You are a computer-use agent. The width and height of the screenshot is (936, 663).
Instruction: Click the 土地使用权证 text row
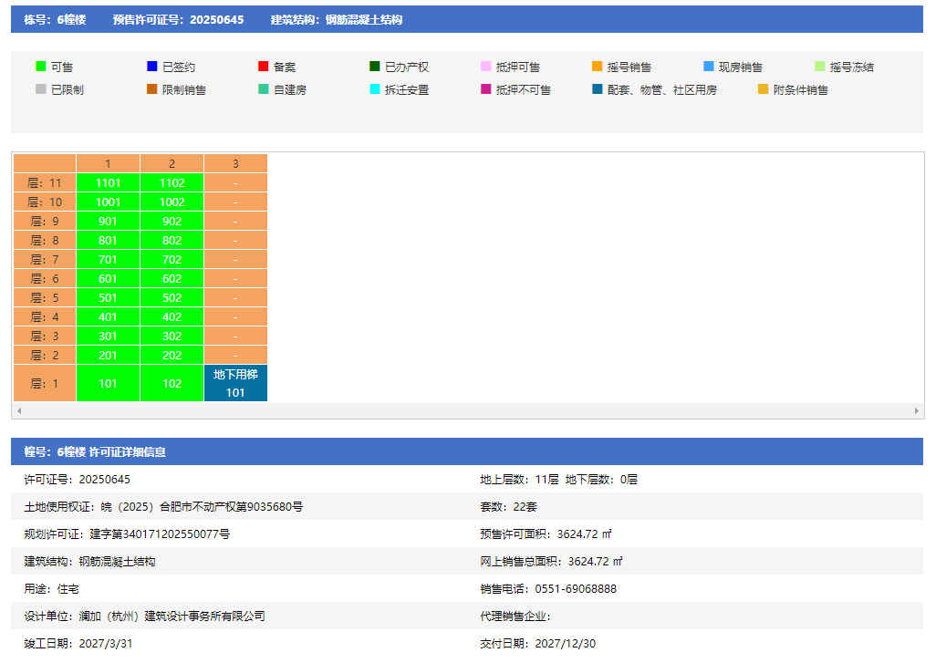pyautogui.click(x=163, y=507)
